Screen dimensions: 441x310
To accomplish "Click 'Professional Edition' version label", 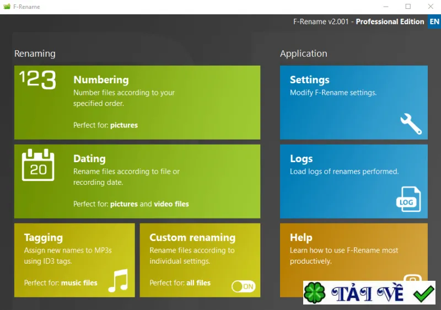I will (390, 22).
